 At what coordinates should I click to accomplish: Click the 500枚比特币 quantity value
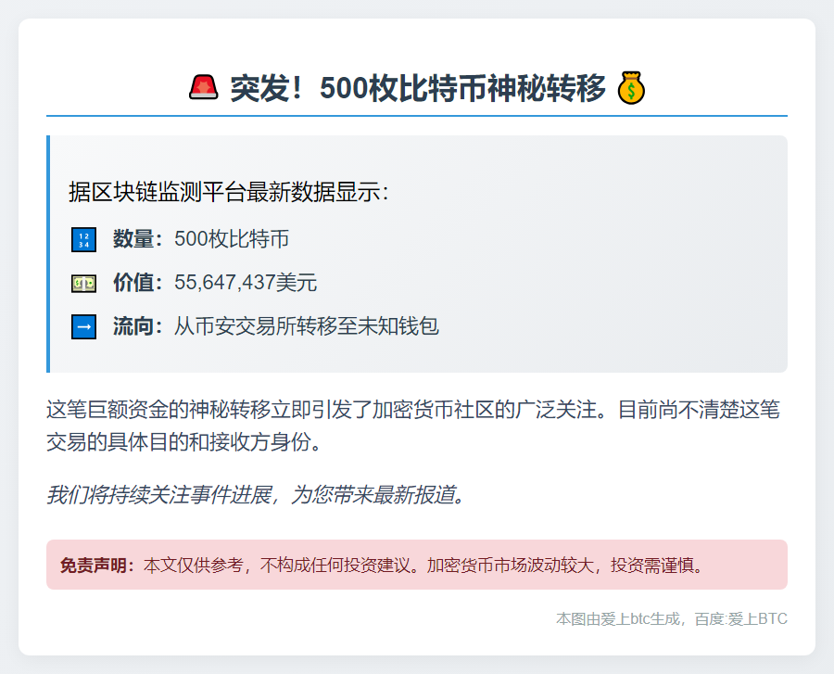(232, 239)
